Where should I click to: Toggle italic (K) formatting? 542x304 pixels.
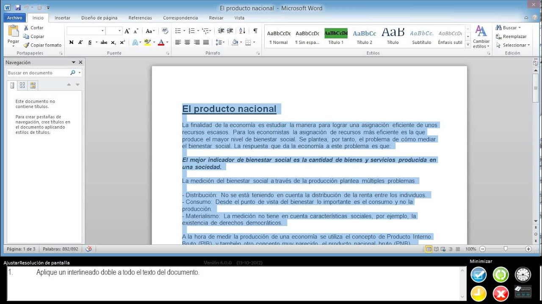(80, 42)
